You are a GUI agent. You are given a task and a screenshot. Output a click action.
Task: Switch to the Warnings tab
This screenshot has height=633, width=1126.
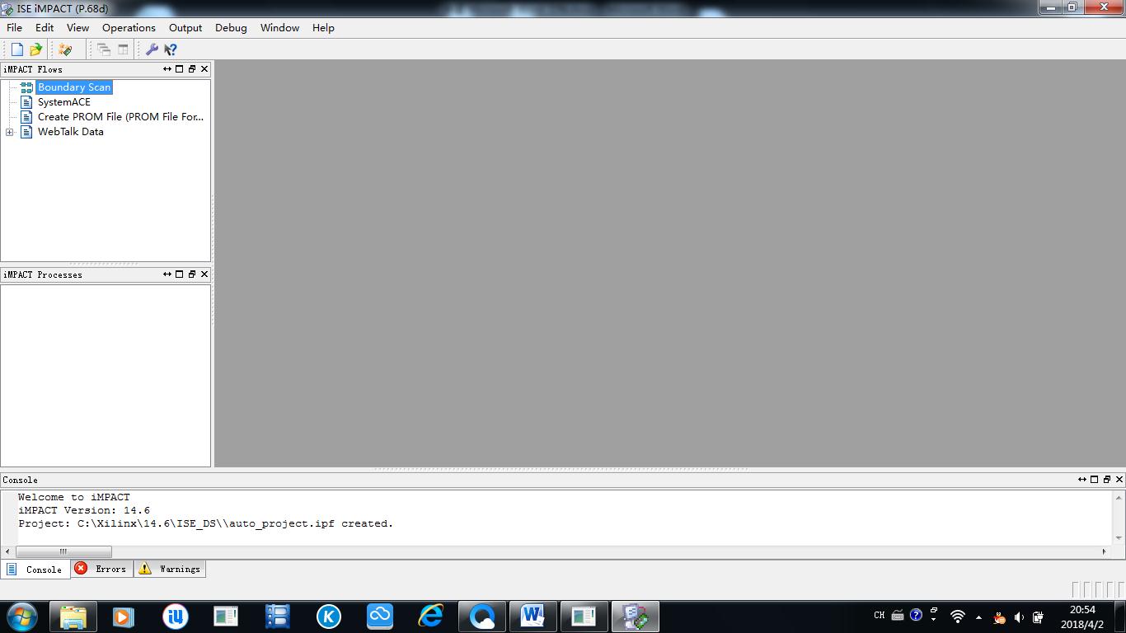click(x=170, y=569)
